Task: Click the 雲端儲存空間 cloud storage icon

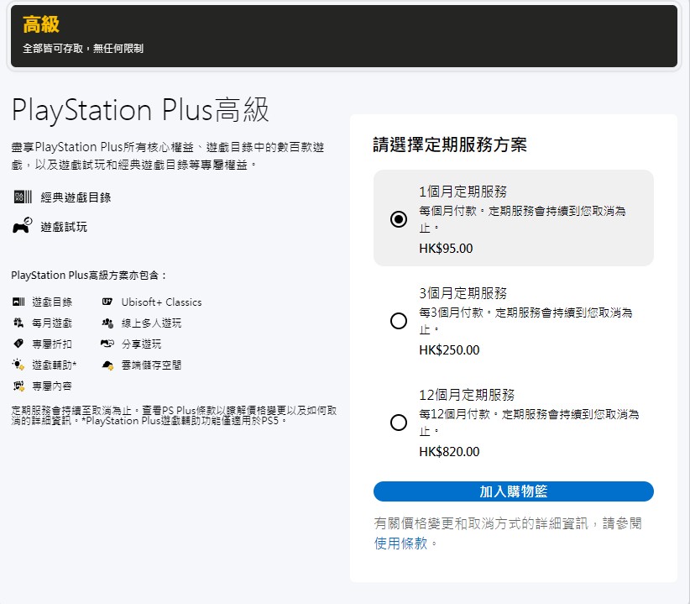Action: click(107, 365)
